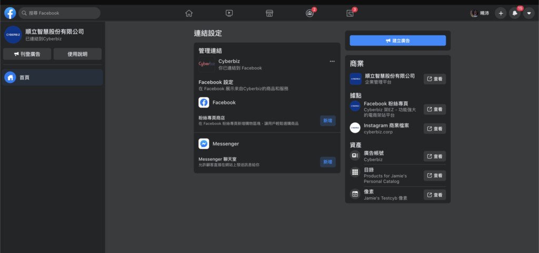Click the 順立智慧股份有限公司 avatar in sidebar

13,35
